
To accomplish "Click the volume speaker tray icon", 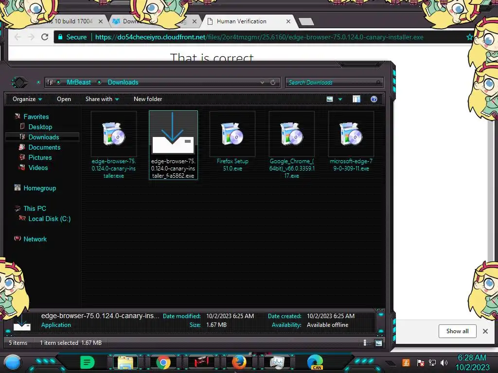I will coord(444,362).
